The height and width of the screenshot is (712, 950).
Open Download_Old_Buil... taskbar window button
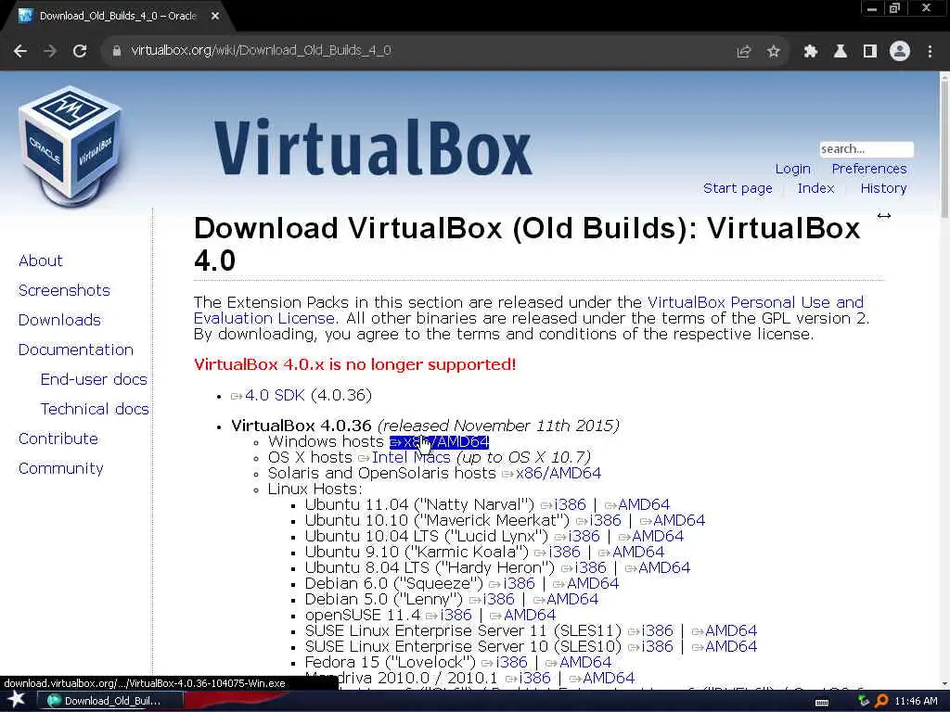109,701
